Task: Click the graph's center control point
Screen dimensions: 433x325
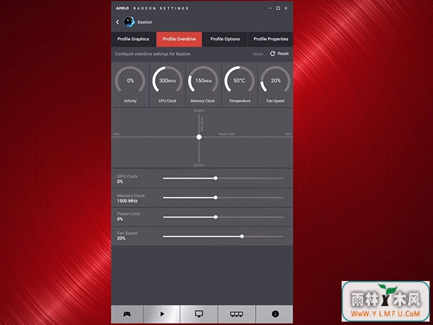Action: (x=199, y=137)
